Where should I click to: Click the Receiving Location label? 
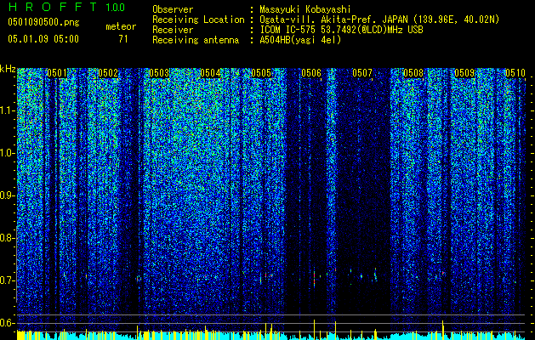point(198,20)
